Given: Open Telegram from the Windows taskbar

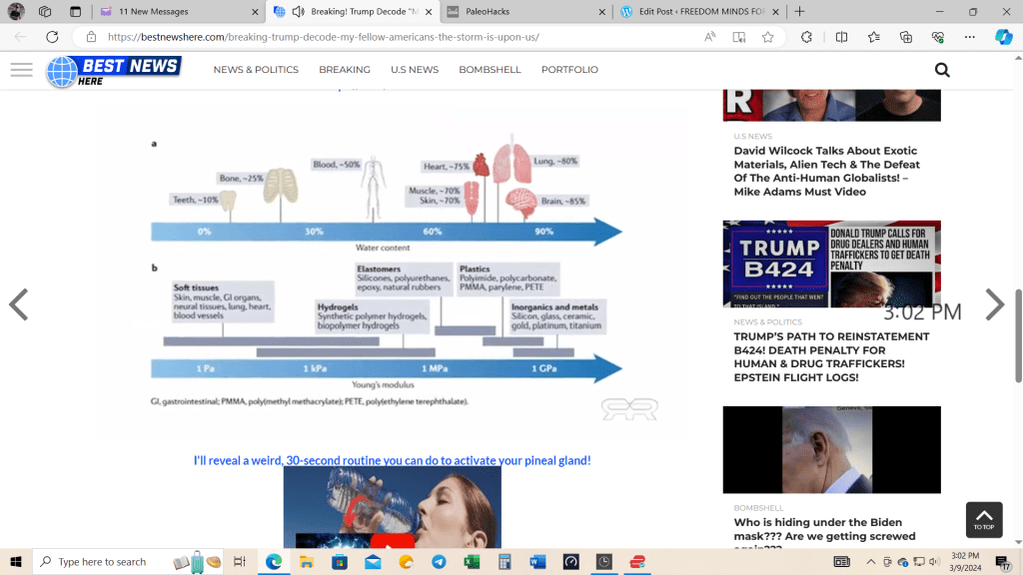Looking at the screenshot, I should (x=439, y=562).
